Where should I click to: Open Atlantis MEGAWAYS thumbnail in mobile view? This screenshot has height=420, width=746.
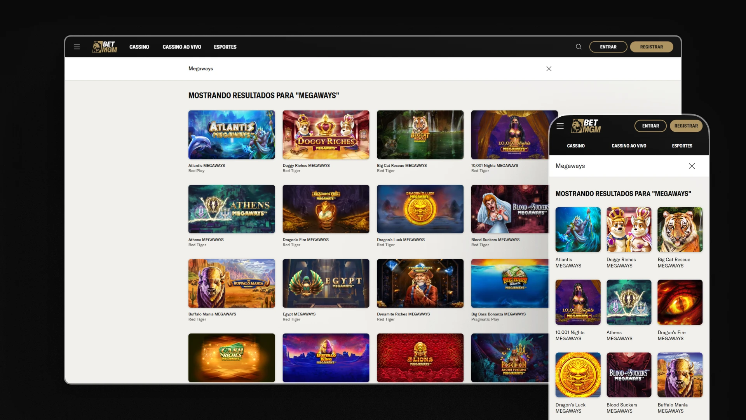pos(578,229)
